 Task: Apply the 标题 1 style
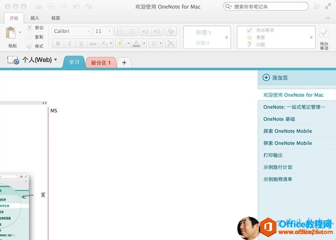[x=203, y=32]
